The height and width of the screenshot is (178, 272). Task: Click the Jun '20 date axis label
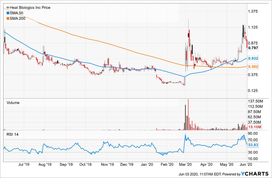click(246, 164)
